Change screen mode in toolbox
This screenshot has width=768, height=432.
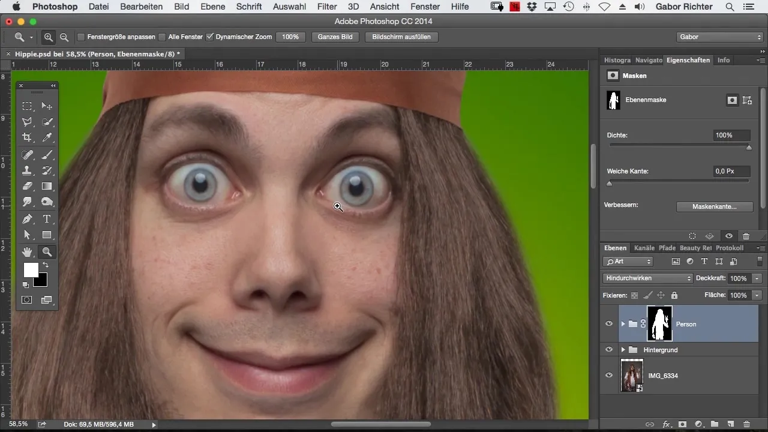tap(47, 299)
